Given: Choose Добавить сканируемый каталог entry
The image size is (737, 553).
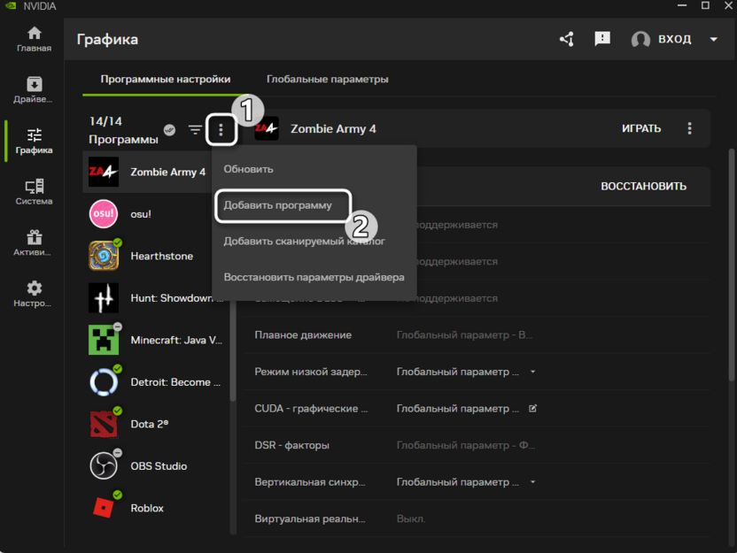Looking at the screenshot, I should 314,242.
